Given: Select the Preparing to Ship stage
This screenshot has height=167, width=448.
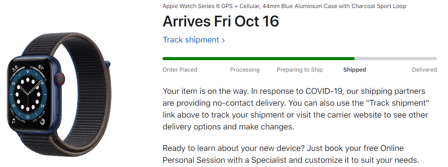Looking at the screenshot, I should (300, 70).
